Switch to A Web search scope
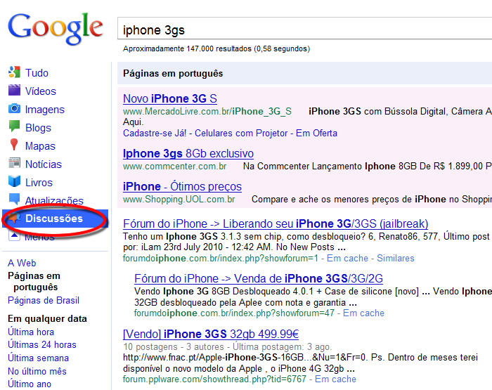 pos(22,263)
